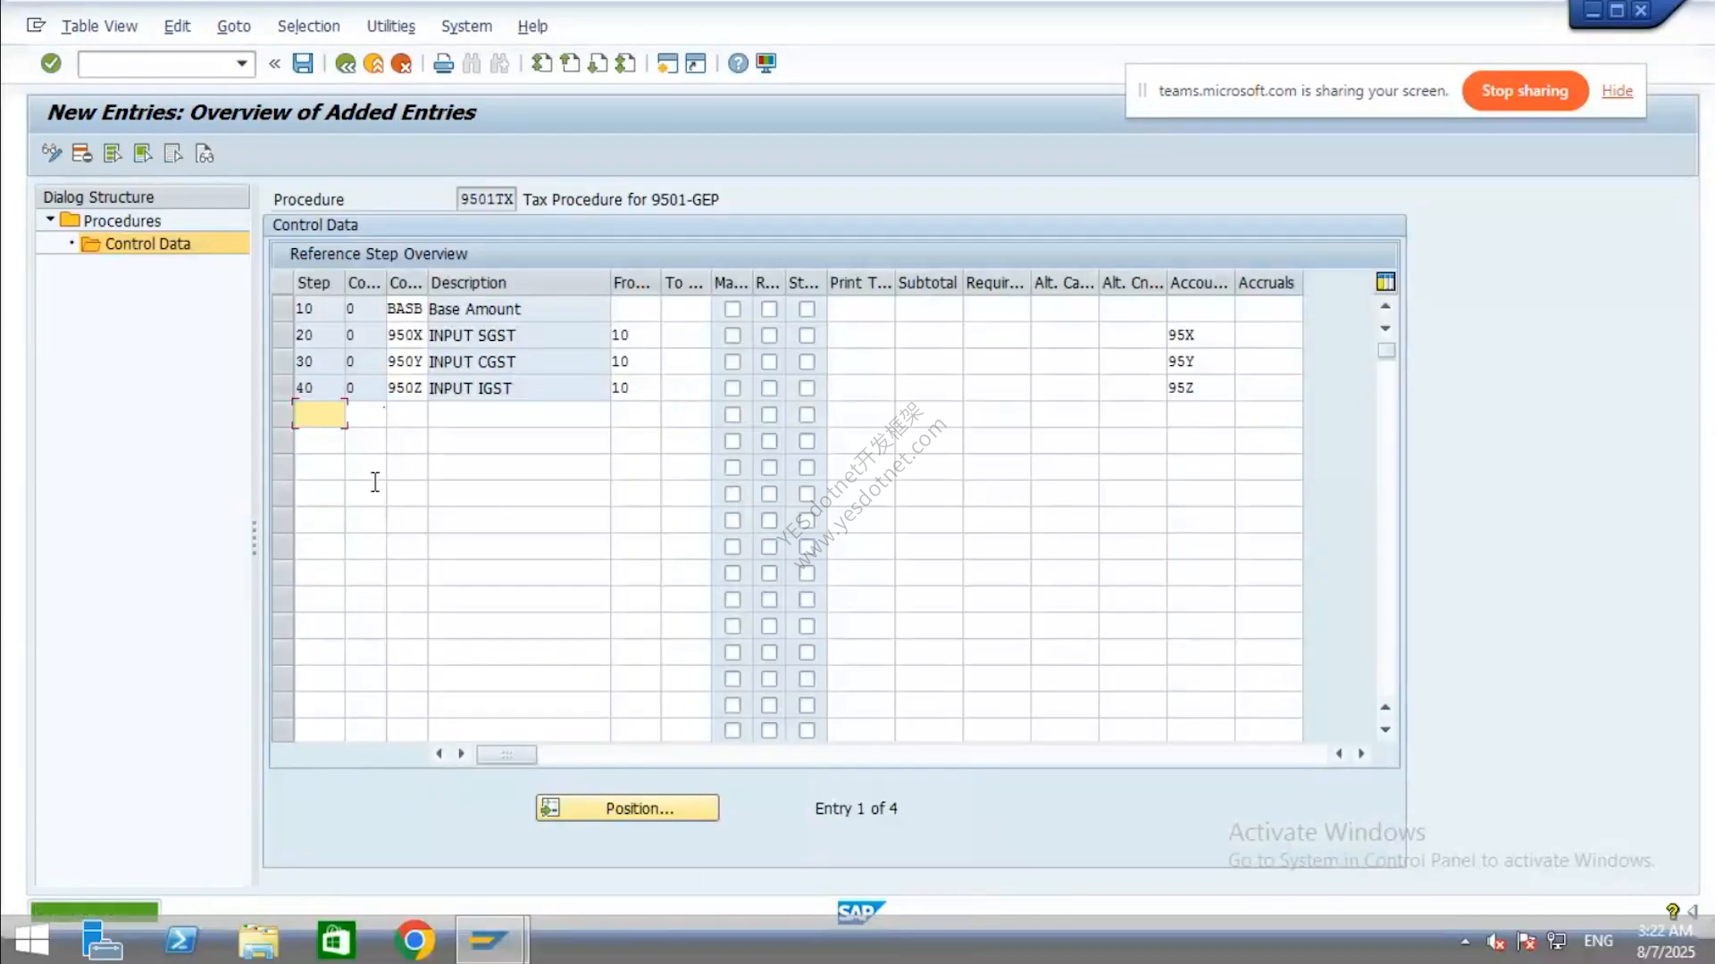Viewport: 1715px width, 964px height.
Task: Click the horizontal scrollbar thumb below table
Action: (x=506, y=754)
